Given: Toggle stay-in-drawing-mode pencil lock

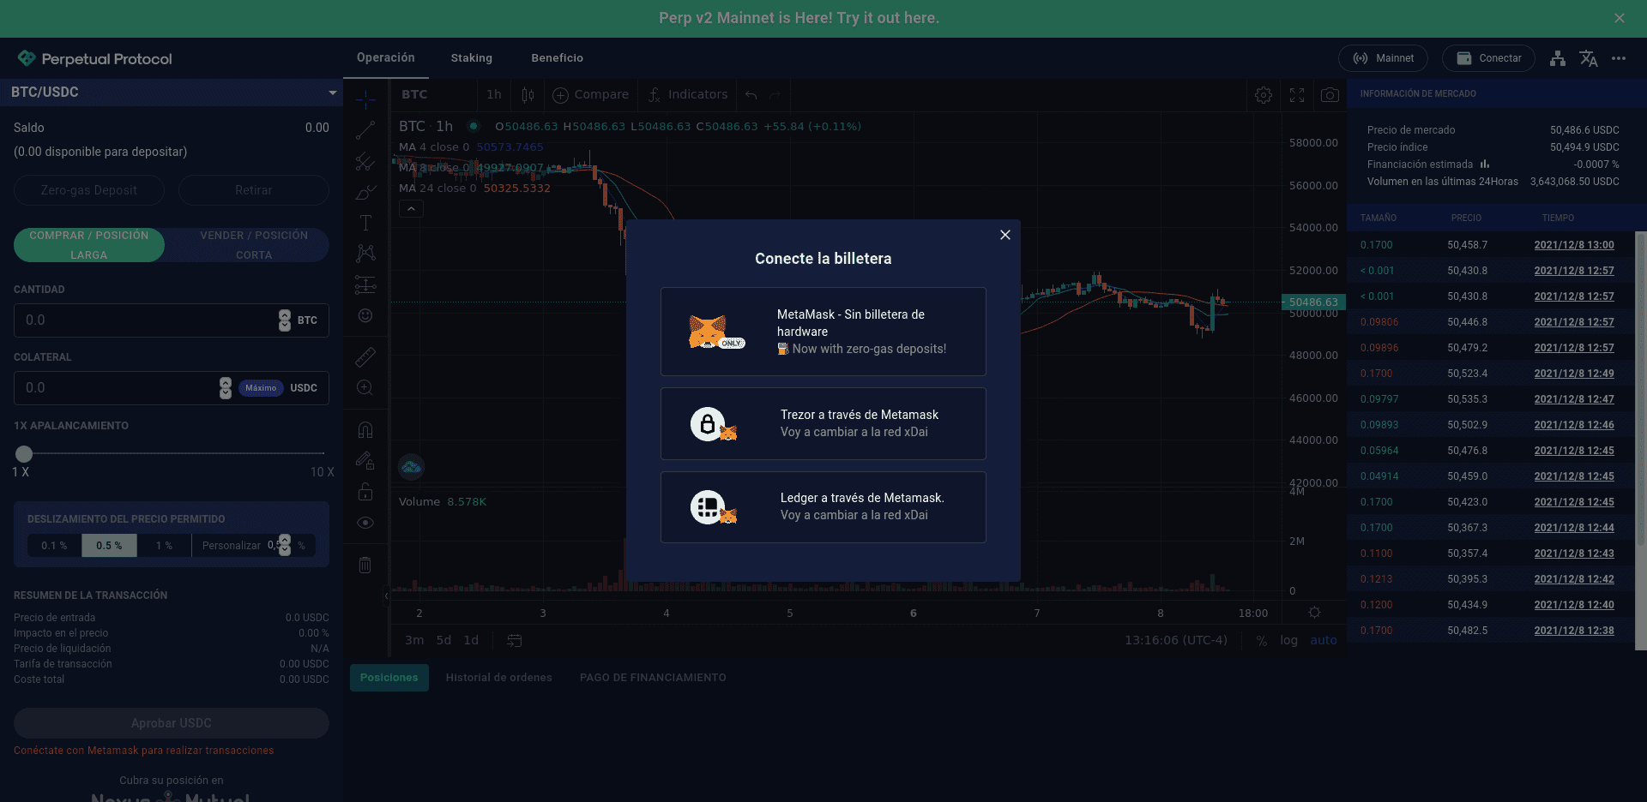Looking at the screenshot, I should [365, 461].
